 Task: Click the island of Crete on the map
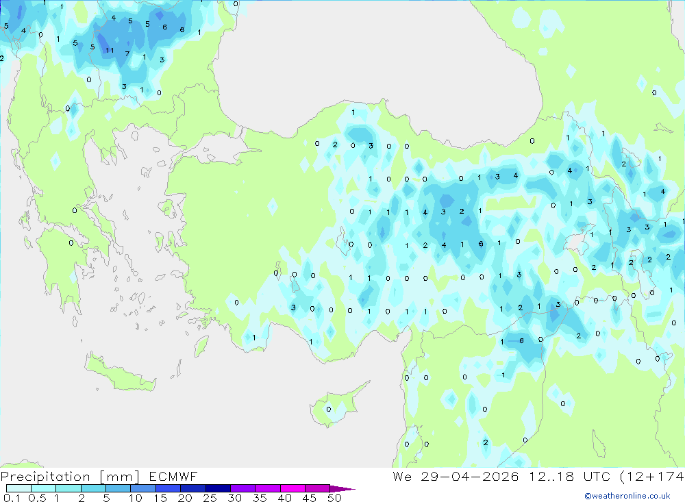tap(120, 373)
